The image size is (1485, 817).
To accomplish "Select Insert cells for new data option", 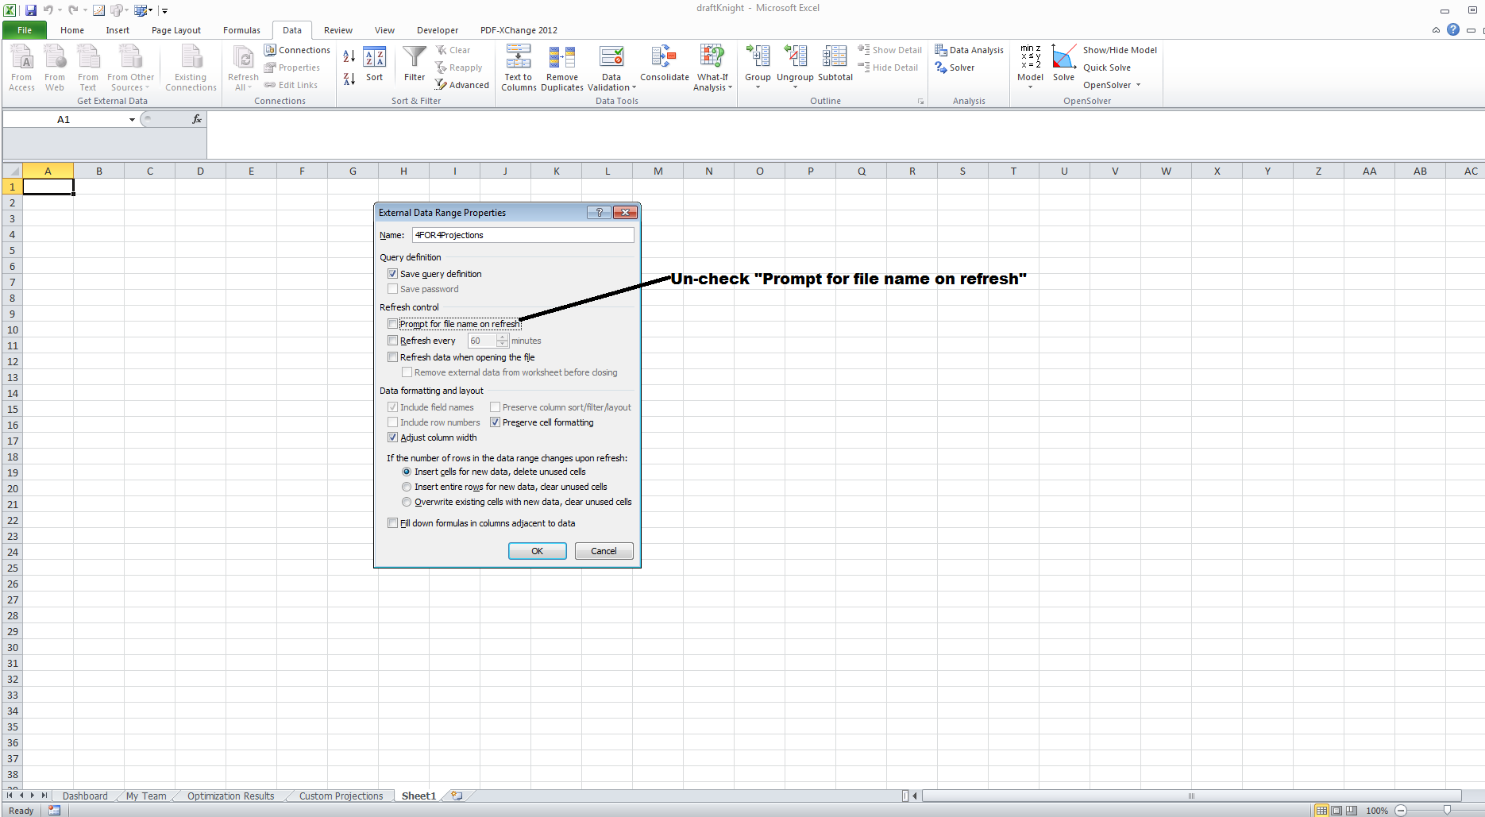I will (407, 472).
